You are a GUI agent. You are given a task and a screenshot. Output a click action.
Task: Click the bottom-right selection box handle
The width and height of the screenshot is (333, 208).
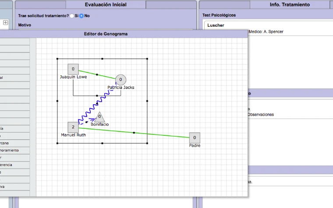[x=147, y=143]
